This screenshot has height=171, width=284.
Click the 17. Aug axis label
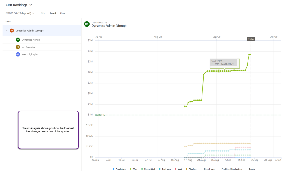(x=188, y=160)
